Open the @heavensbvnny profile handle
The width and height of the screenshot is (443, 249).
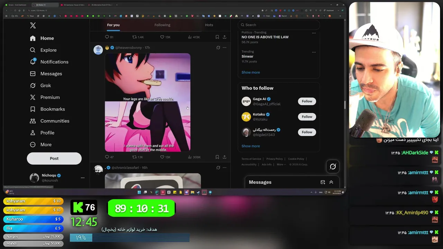[128, 48]
